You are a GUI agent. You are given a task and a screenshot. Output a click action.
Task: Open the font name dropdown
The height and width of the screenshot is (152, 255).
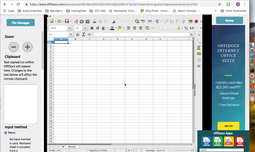point(70,28)
